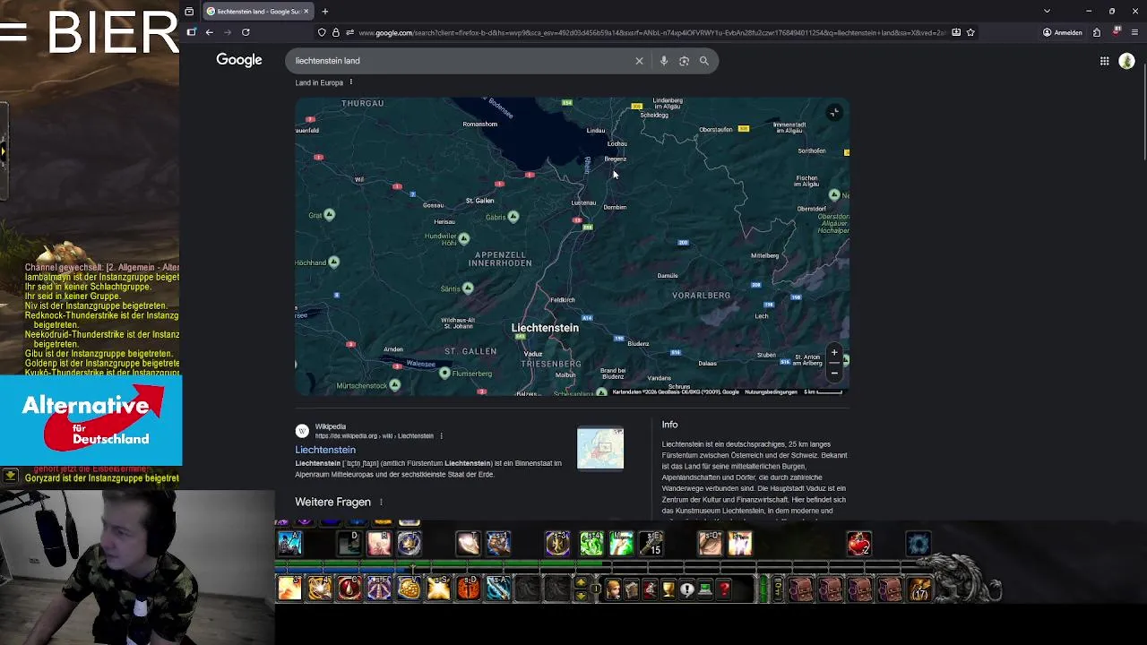Use the heart item with count 2
1147x645 pixels.
tap(858, 543)
